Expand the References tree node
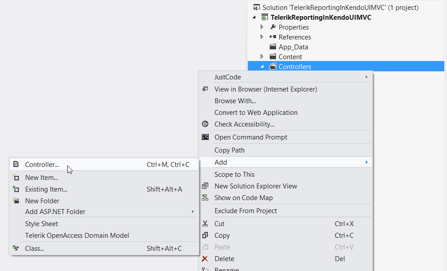The height and width of the screenshot is (271, 447). 262,37
